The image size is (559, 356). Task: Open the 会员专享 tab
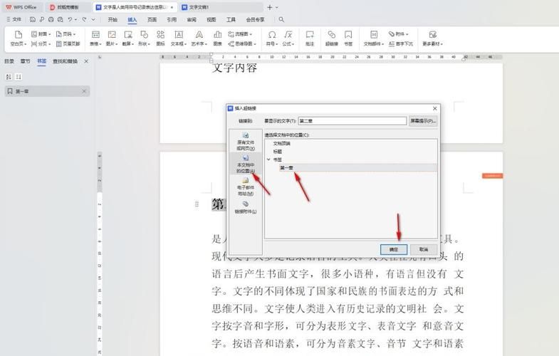(255, 20)
